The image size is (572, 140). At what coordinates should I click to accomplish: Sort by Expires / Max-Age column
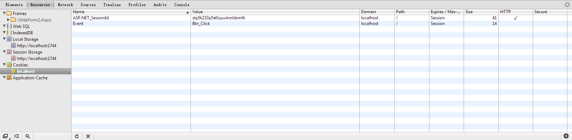(447, 12)
